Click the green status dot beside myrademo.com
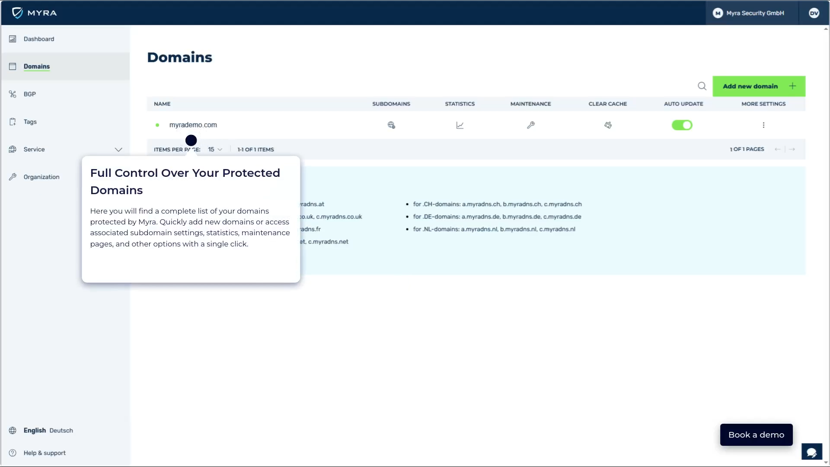The width and height of the screenshot is (830, 467). pos(157,125)
